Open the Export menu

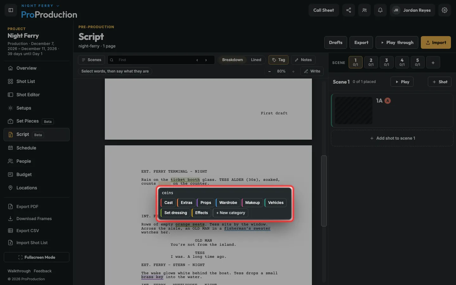(x=361, y=42)
